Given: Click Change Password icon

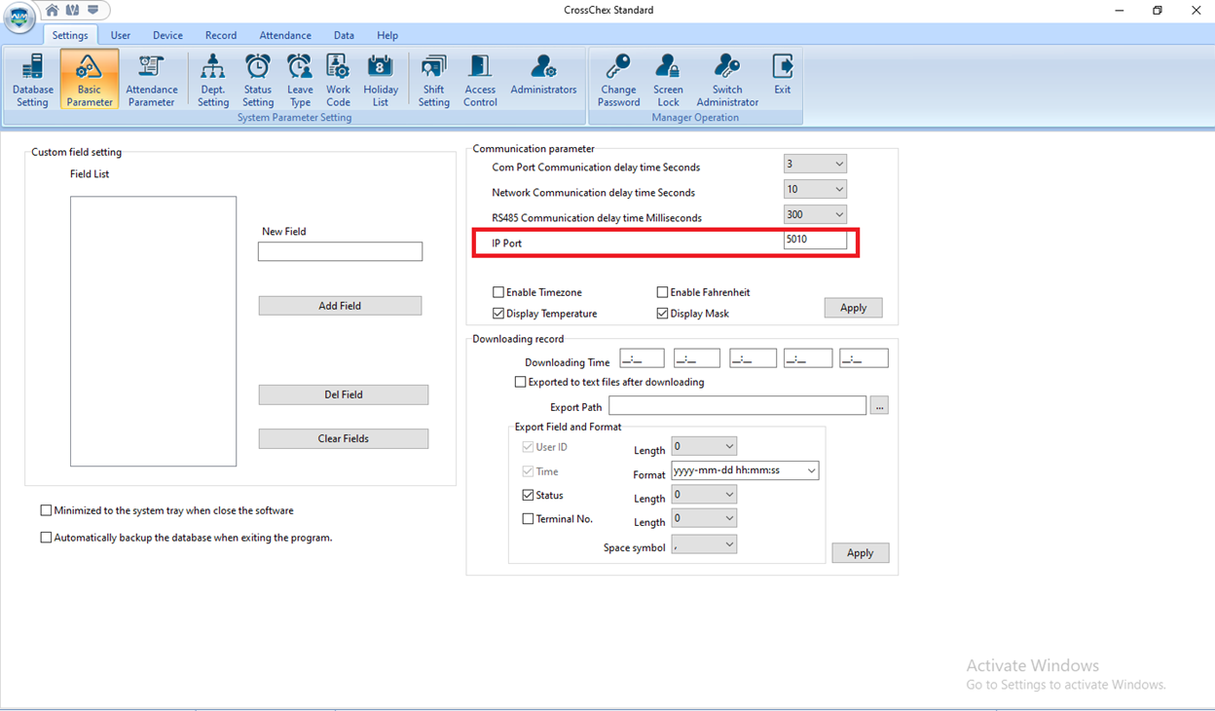Looking at the screenshot, I should (618, 79).
